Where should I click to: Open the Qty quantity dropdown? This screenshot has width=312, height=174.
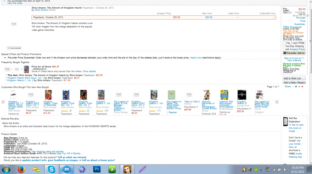287,12
